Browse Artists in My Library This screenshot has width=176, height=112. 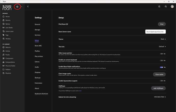coord(6,51)
